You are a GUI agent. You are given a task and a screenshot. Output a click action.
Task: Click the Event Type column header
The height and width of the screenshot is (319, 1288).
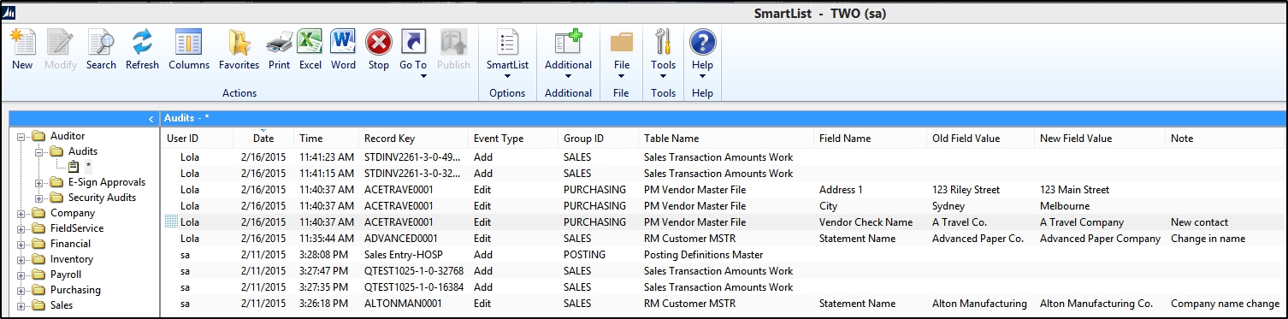(499, 138)
